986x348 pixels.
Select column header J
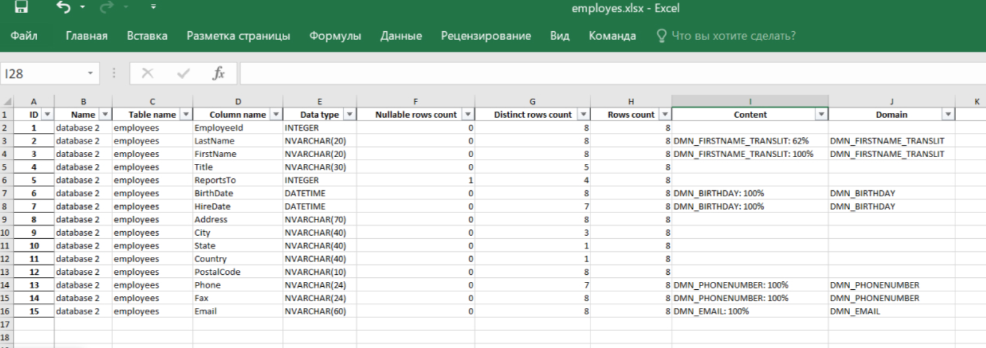click(x=892, y=101)
